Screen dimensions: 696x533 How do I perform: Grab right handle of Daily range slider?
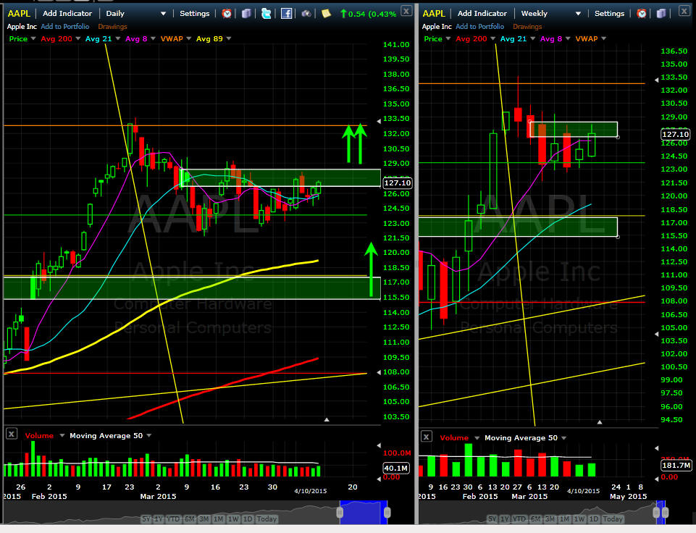coord(387,513)
